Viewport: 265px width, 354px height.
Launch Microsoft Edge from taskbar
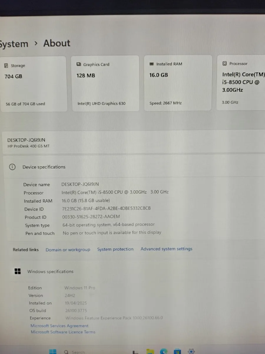pos(164,352)
